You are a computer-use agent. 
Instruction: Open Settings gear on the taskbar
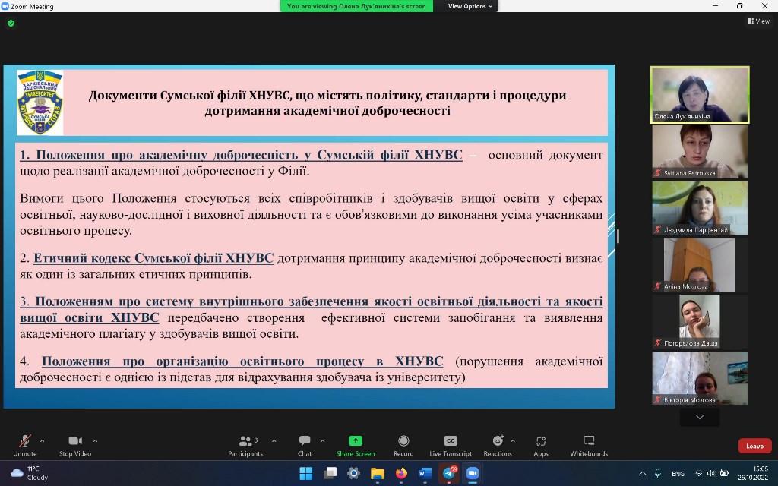coord(353,474)
